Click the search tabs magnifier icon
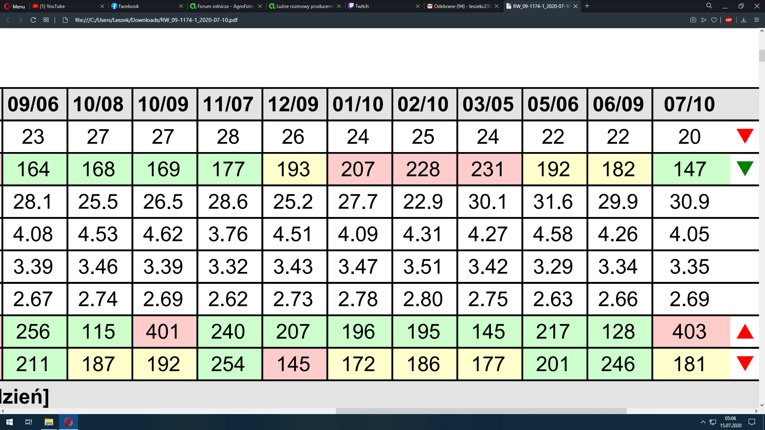 (709, 6)
